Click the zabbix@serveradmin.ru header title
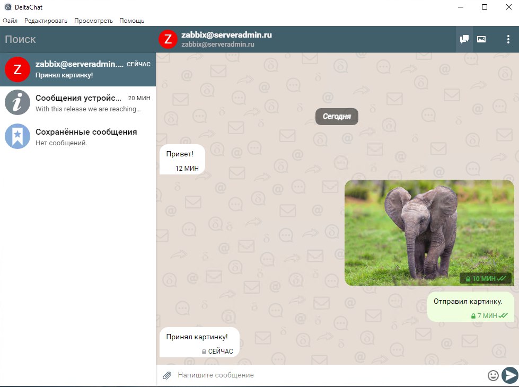The height and width of the screenshot is (387, 519). click(226, 35)
